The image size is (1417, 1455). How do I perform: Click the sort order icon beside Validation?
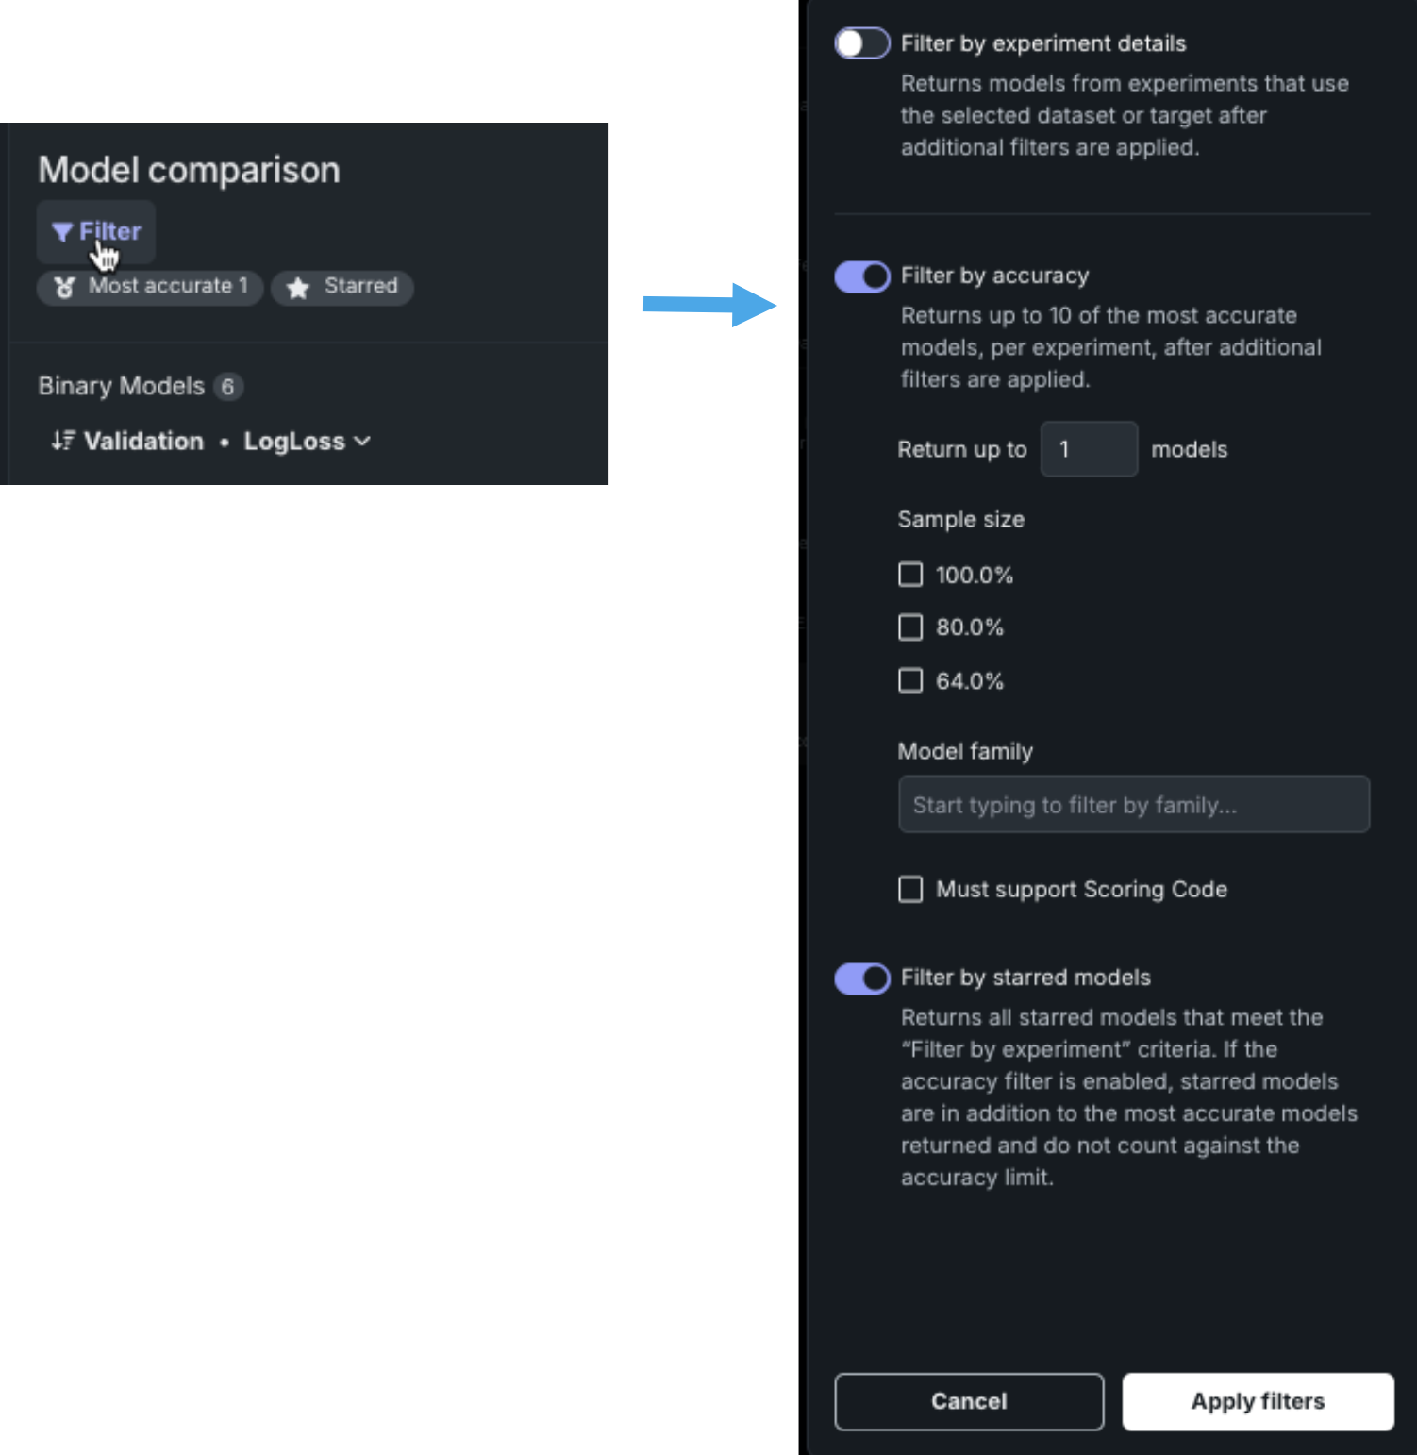62,441
